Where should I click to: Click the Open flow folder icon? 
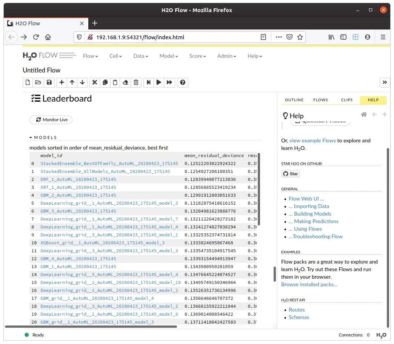tap(38, 82)
